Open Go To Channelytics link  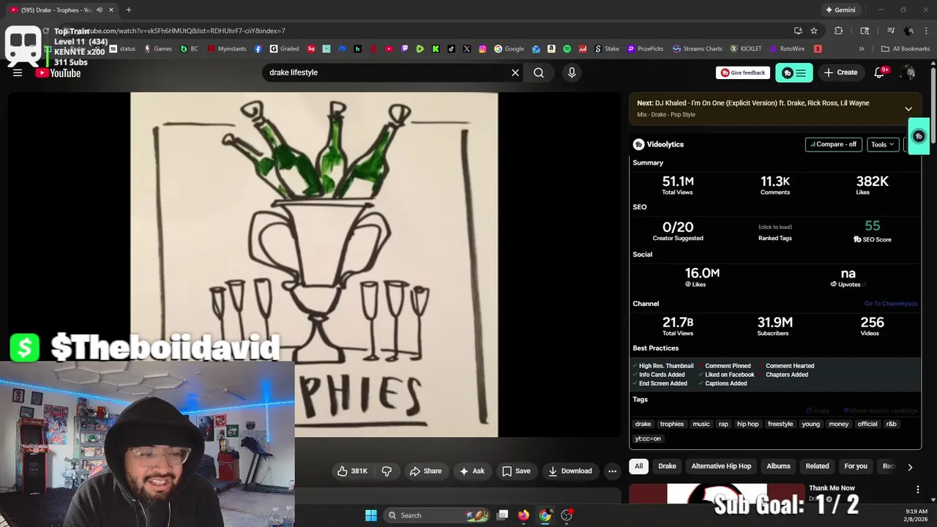(x=890, y=304)
